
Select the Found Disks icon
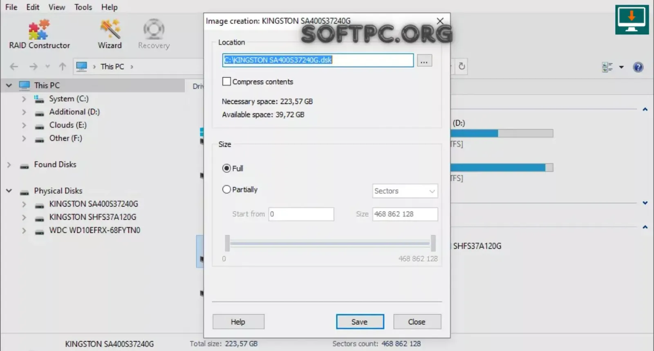pos(25,165)
